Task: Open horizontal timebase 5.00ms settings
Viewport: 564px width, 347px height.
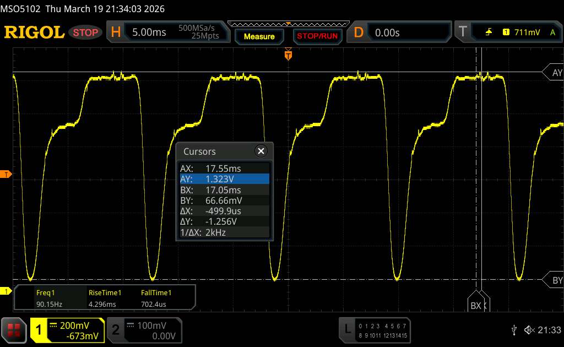Action: coord(165,32)
